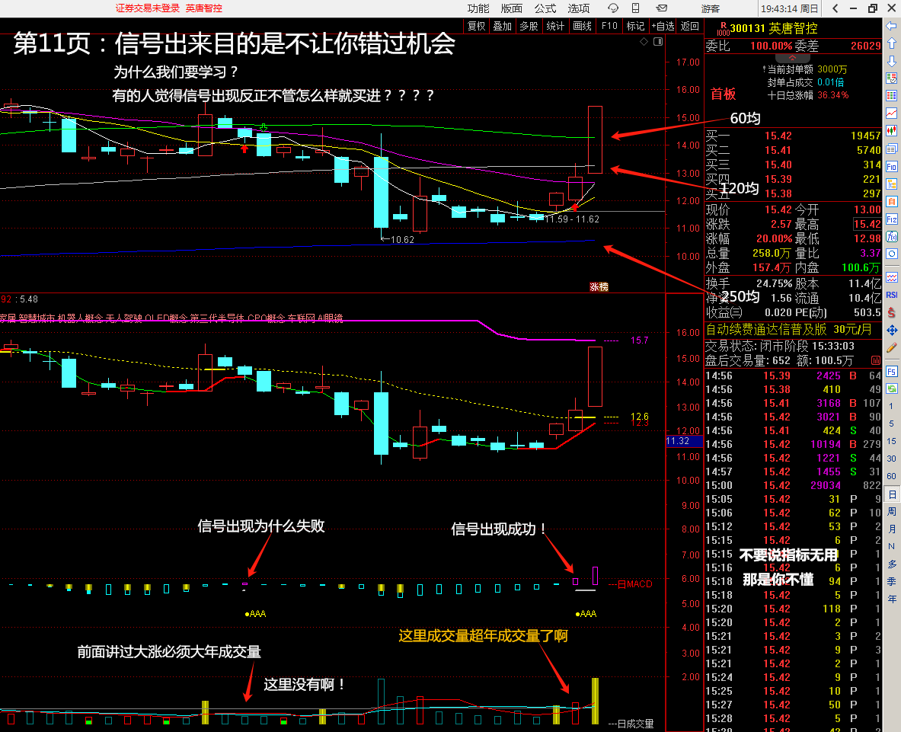The image size is (901, 732).
Task: Open the 复权 adjustment dropdown
Action: [x=476, y=26]
